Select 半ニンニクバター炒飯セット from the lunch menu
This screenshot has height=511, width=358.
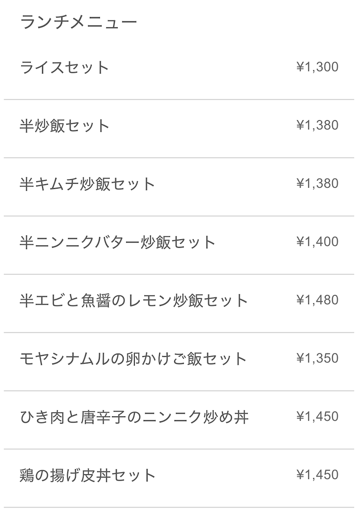117,242
